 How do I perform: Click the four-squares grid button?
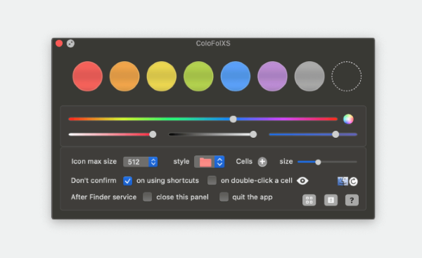[309, 200]
